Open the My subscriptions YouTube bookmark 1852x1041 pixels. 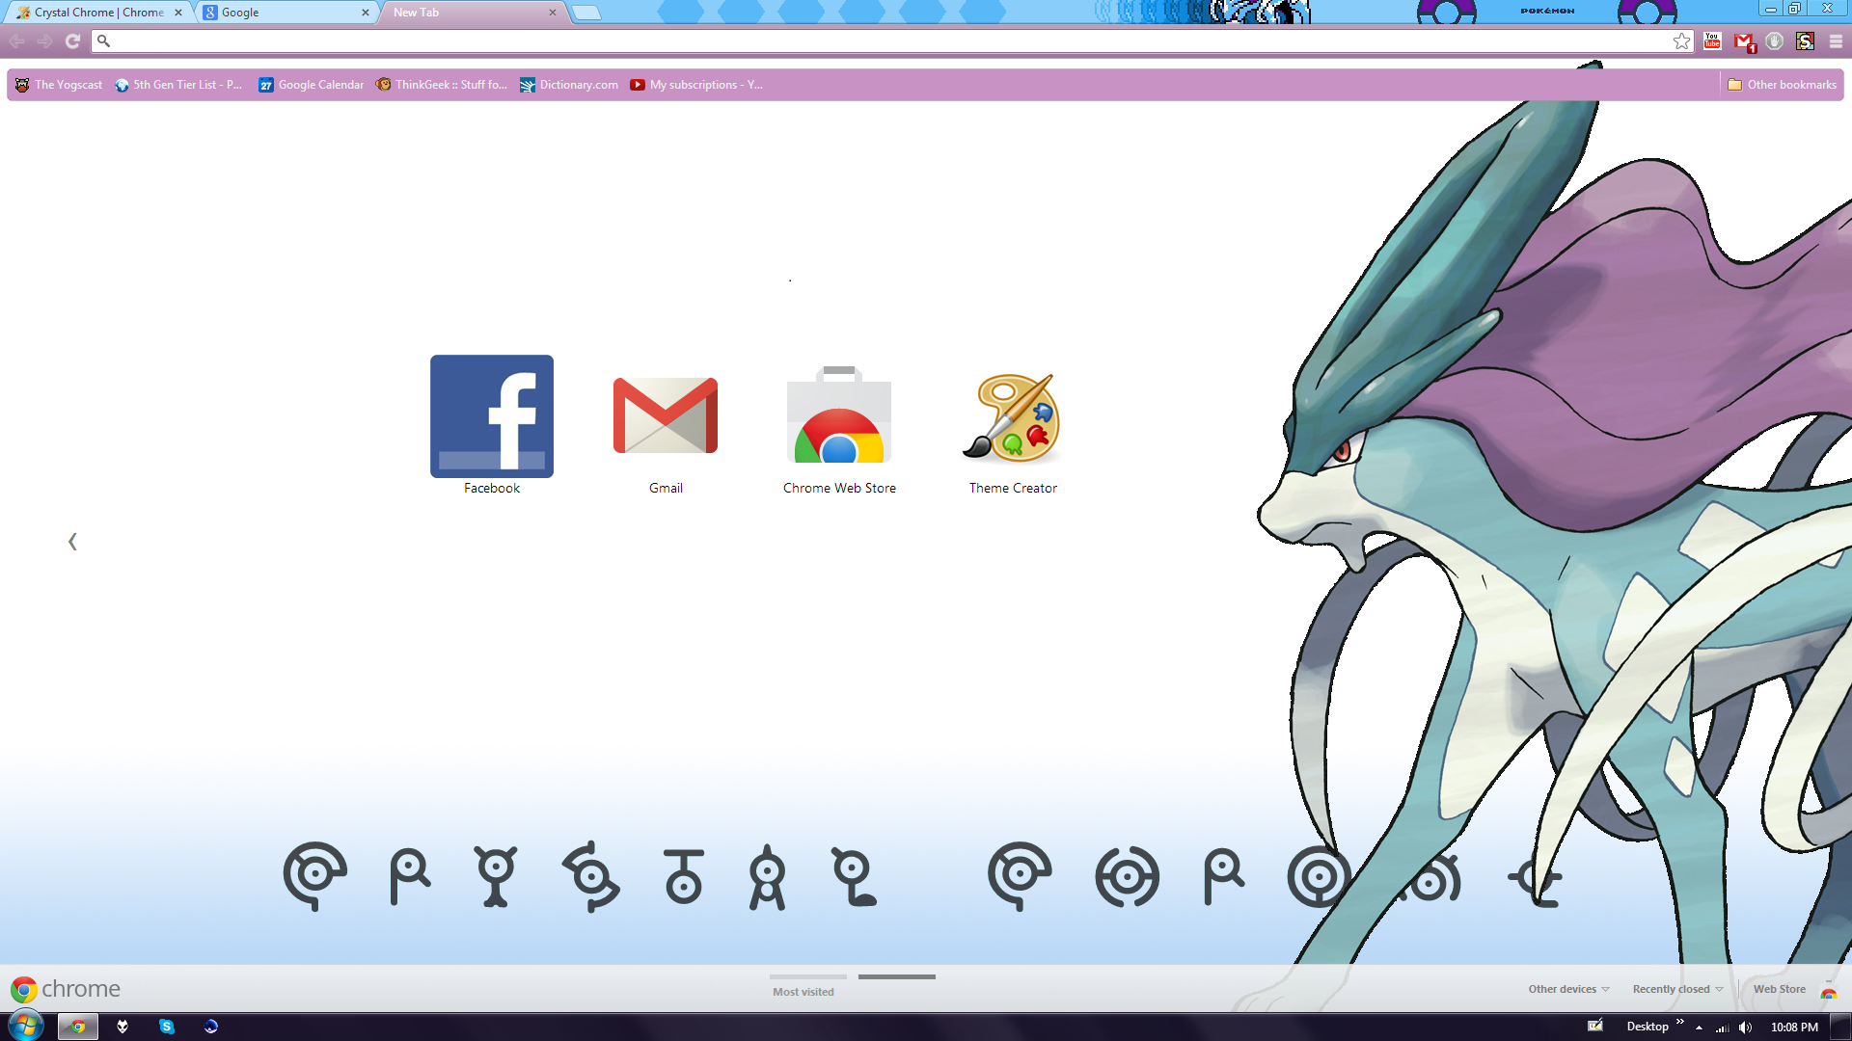(696, 85)
